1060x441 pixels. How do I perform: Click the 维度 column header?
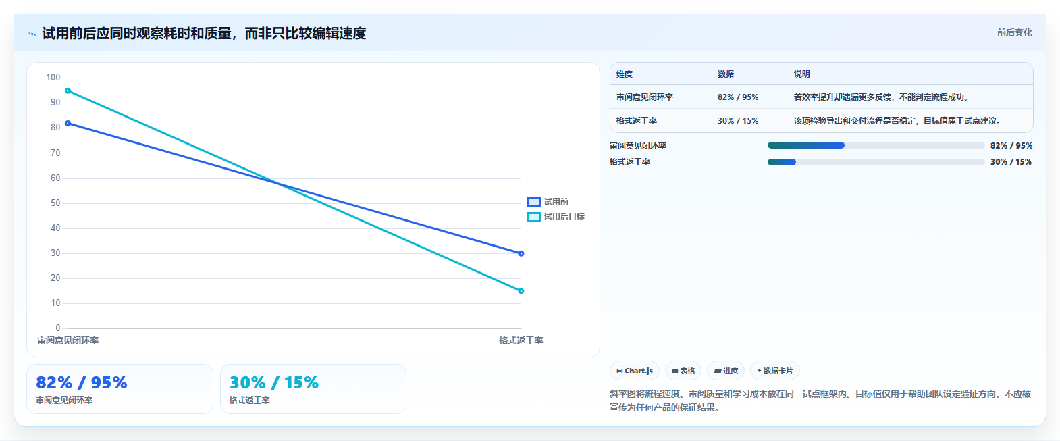click(625, 74)
